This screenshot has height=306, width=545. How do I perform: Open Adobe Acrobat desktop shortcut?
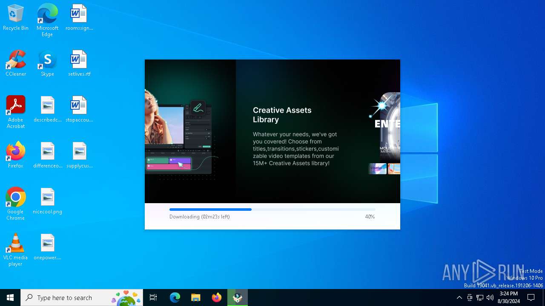[16, 112]
